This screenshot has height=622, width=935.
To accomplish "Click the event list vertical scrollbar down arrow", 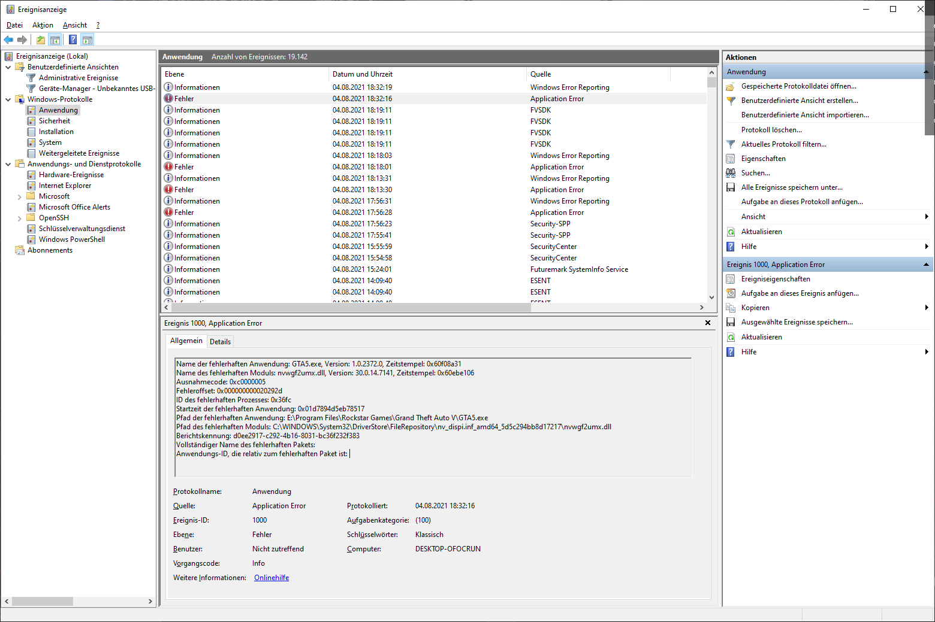I will [x=711, y=297].
